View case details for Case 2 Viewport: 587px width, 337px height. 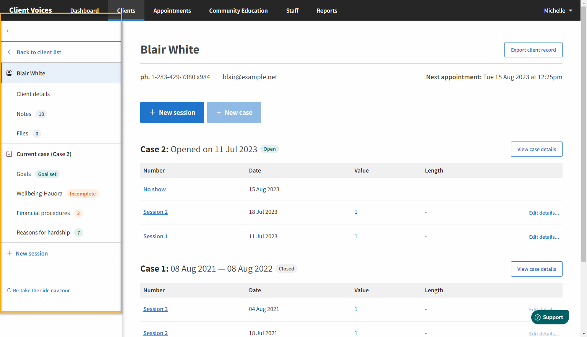click(537, 149)
